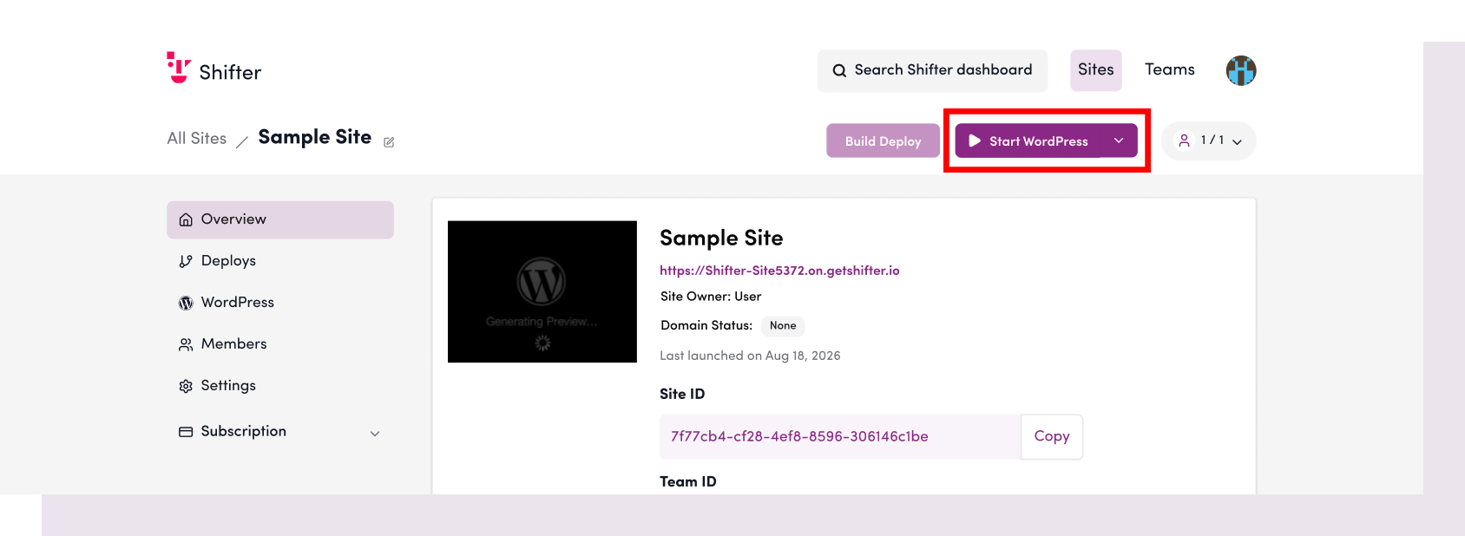Viewport: 1465px width, 536px height.
Task: Click the Overview home icon
Action: click(x=186, y=220)
